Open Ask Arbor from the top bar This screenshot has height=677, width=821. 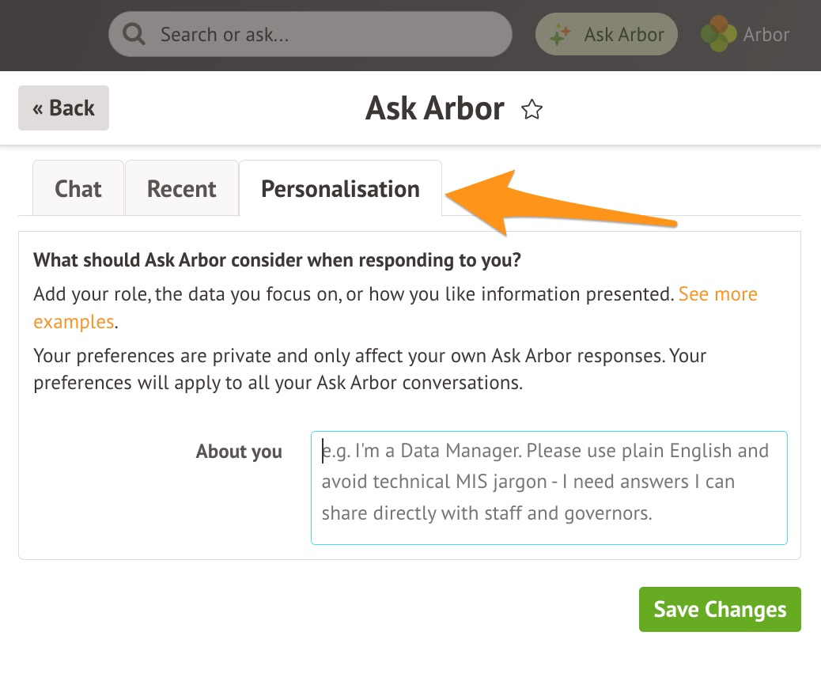click(607, 34)
